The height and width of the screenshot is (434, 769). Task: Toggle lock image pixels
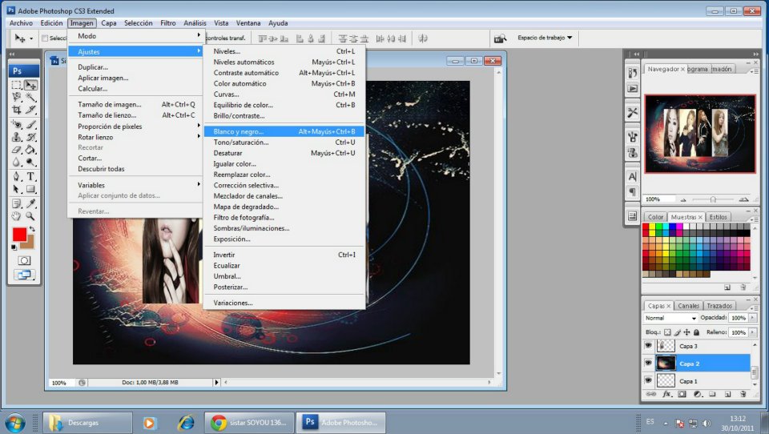678,332
